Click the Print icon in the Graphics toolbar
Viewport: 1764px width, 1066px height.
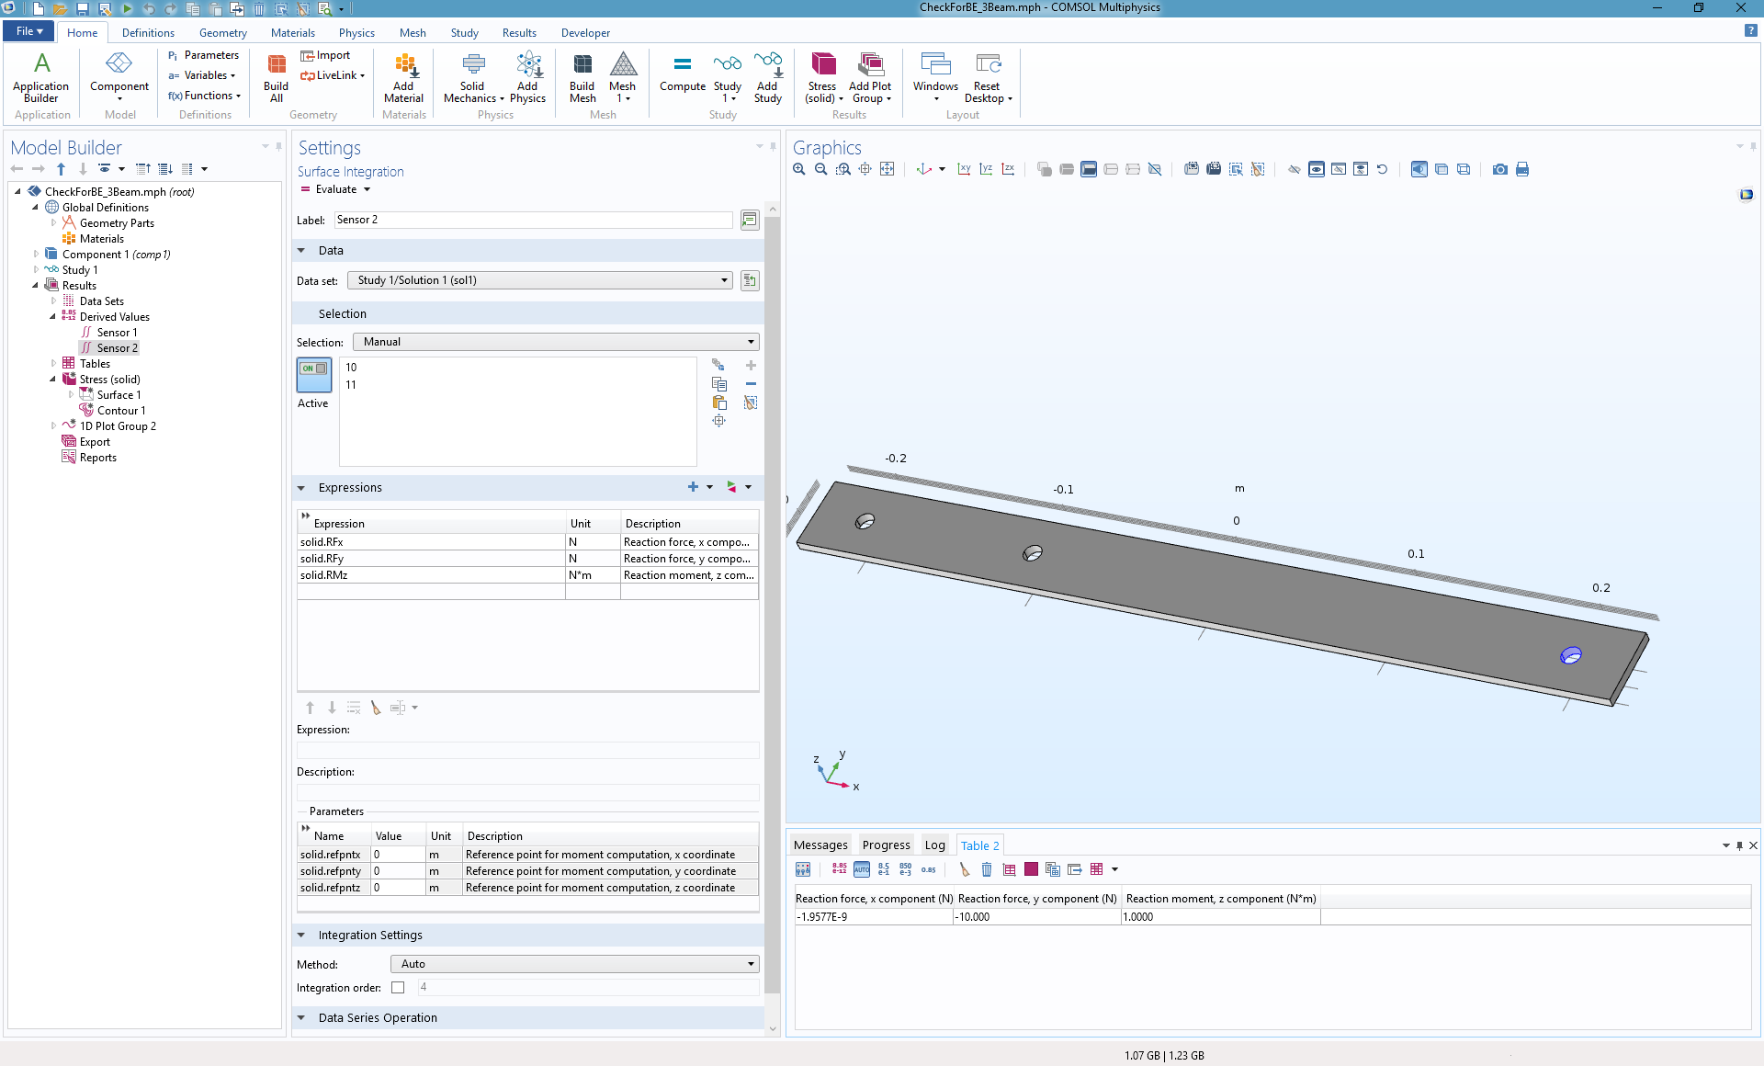pos(1522,169)
